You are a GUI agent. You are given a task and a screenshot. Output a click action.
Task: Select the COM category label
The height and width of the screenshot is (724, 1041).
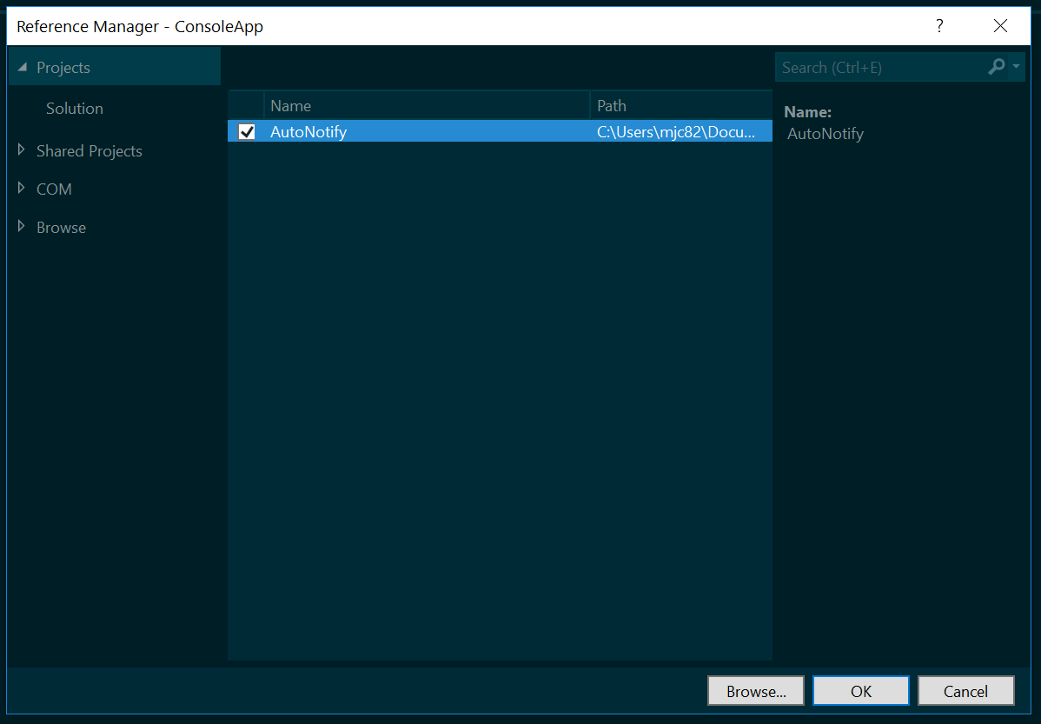(x=54, y=189)
